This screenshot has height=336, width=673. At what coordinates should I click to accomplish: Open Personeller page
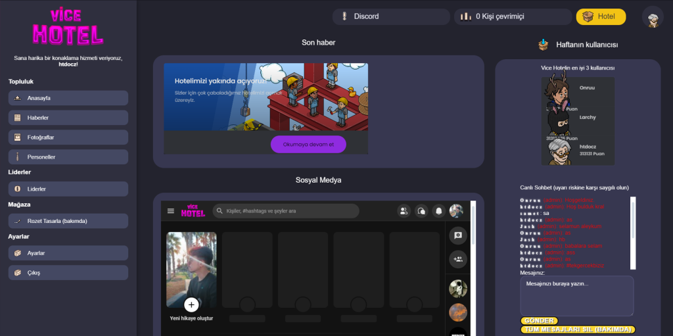(x=68, y=157)
